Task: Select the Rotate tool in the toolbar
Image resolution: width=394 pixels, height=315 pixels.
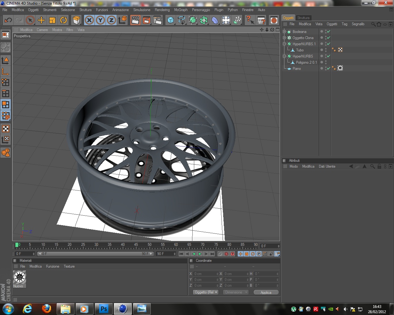Action: [x=63, y=20]
